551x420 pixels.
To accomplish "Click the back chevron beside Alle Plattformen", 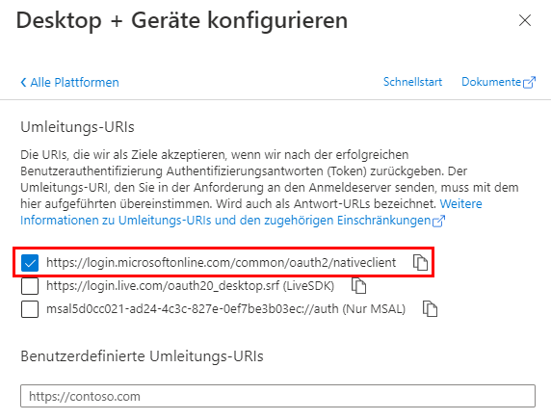I will 23,83.
